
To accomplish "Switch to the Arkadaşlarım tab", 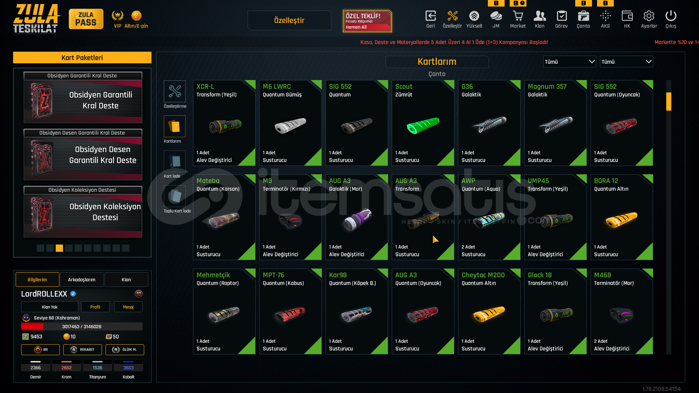I will pyautogui.click(x=82, y=279).
